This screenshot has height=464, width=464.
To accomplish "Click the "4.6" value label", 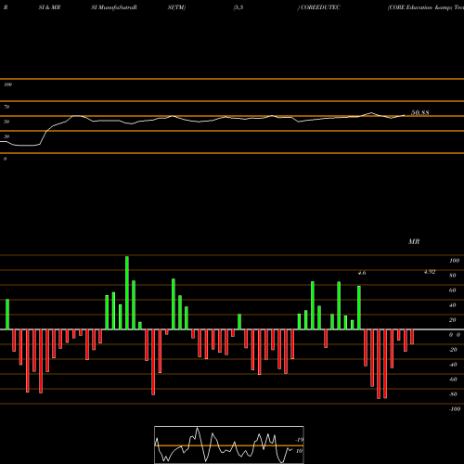I will click(x=362, y=273).
